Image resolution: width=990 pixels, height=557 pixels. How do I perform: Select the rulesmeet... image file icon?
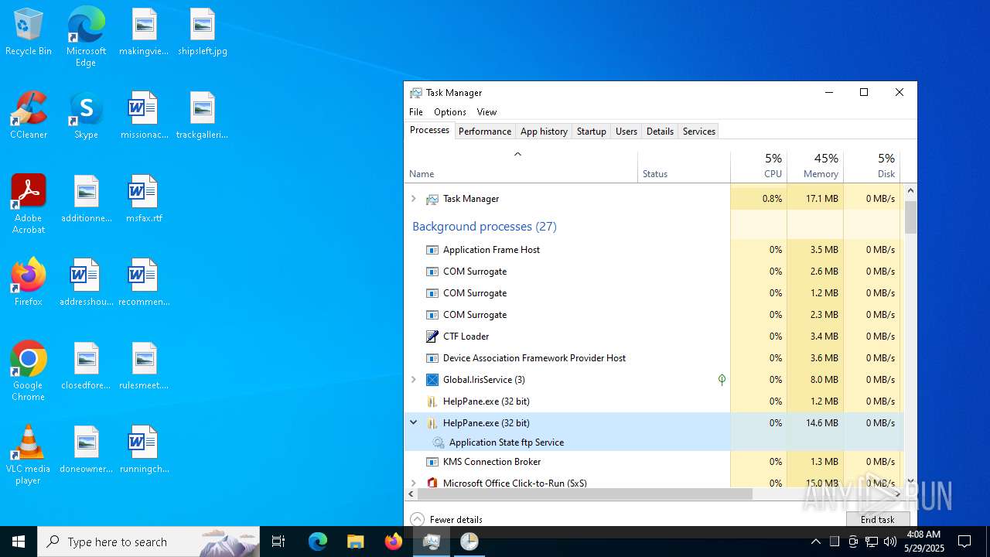point(144,367)
